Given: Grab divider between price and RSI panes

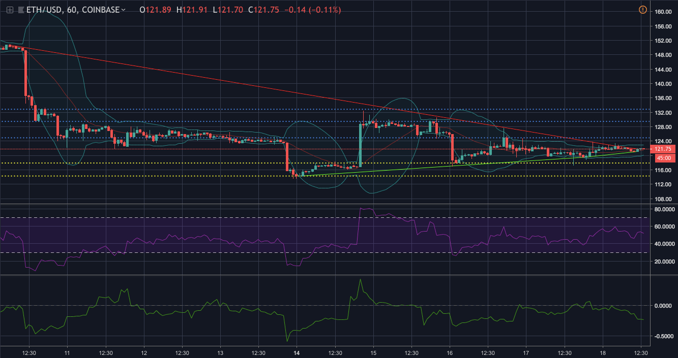Looking at the screenshot, I should click(326, 204).
